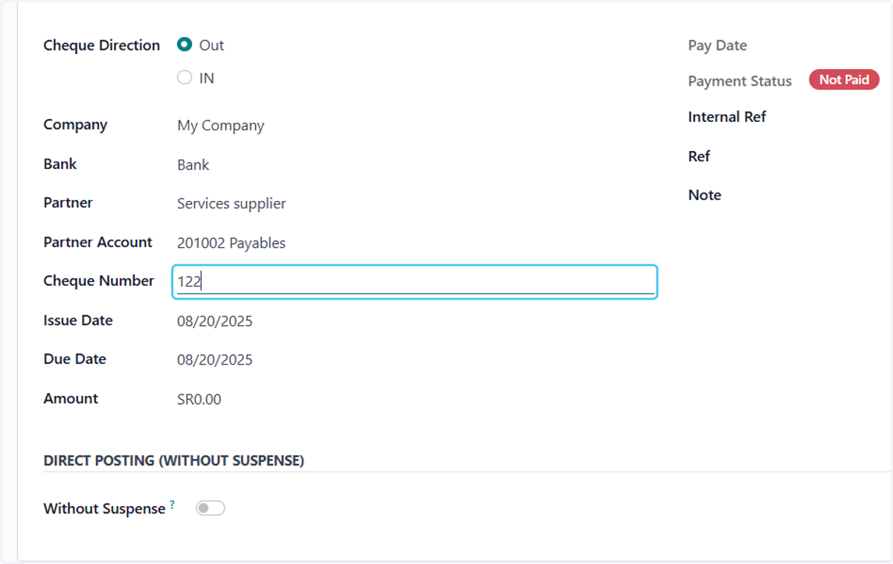Select the Out cheque direction radio
Screen dimensions: 893x564
pyautogui.click(x=185, y=45)
